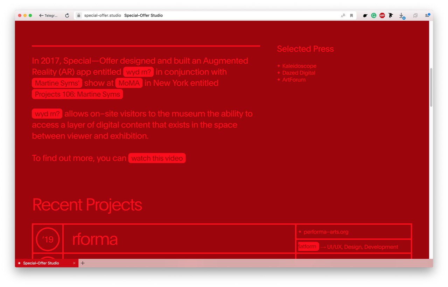448x287 pixels.
Task: Click the '19 year circle badge
Action: tap(48, 239)
